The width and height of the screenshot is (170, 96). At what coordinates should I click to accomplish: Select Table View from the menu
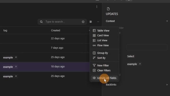coord(104,31)
